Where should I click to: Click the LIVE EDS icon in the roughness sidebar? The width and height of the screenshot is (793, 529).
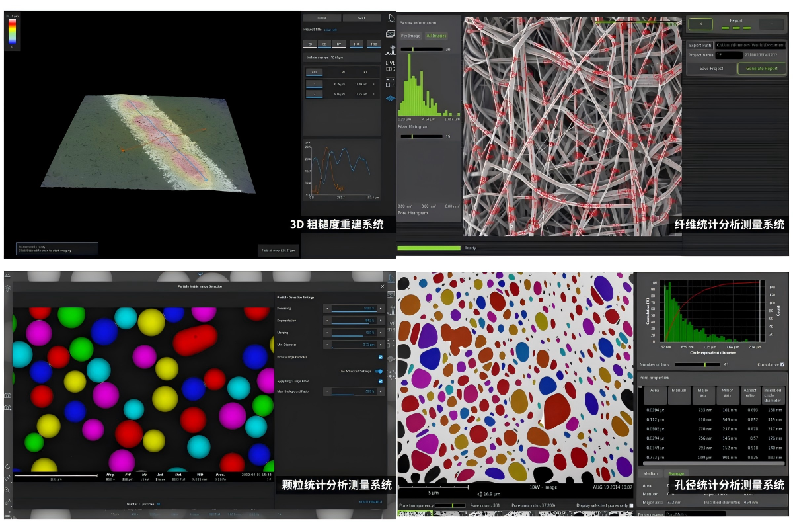pyautogui.click(x=391, y=66)
